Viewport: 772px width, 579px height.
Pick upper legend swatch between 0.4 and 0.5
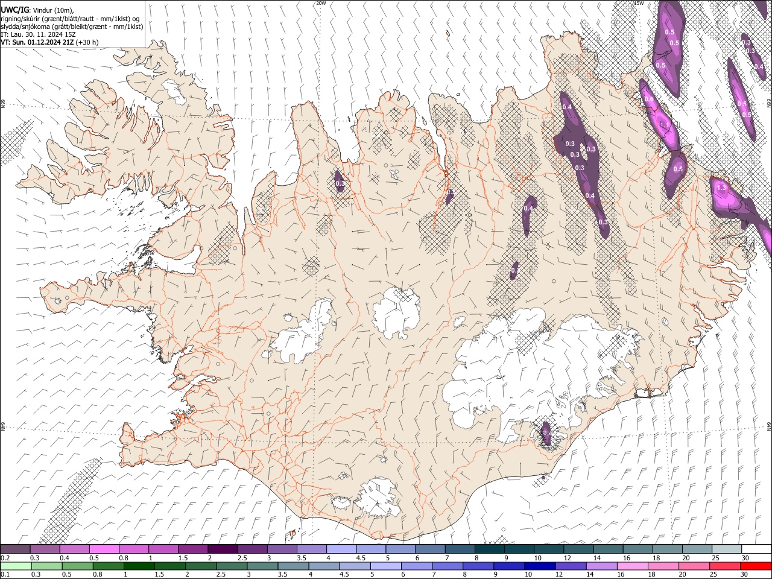pyautogui.click(x=74, y=549)
